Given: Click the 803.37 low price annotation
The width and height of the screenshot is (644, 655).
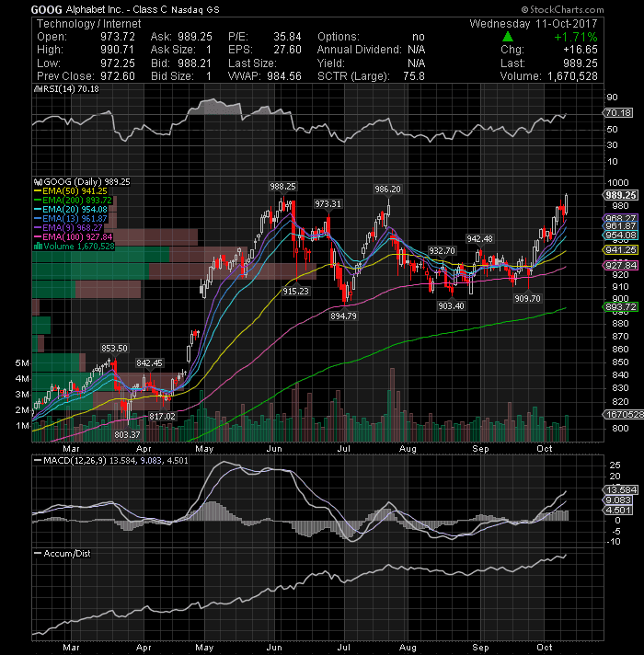Looking at the screenshot, I should pyautogui.click(x=127, y=434).
